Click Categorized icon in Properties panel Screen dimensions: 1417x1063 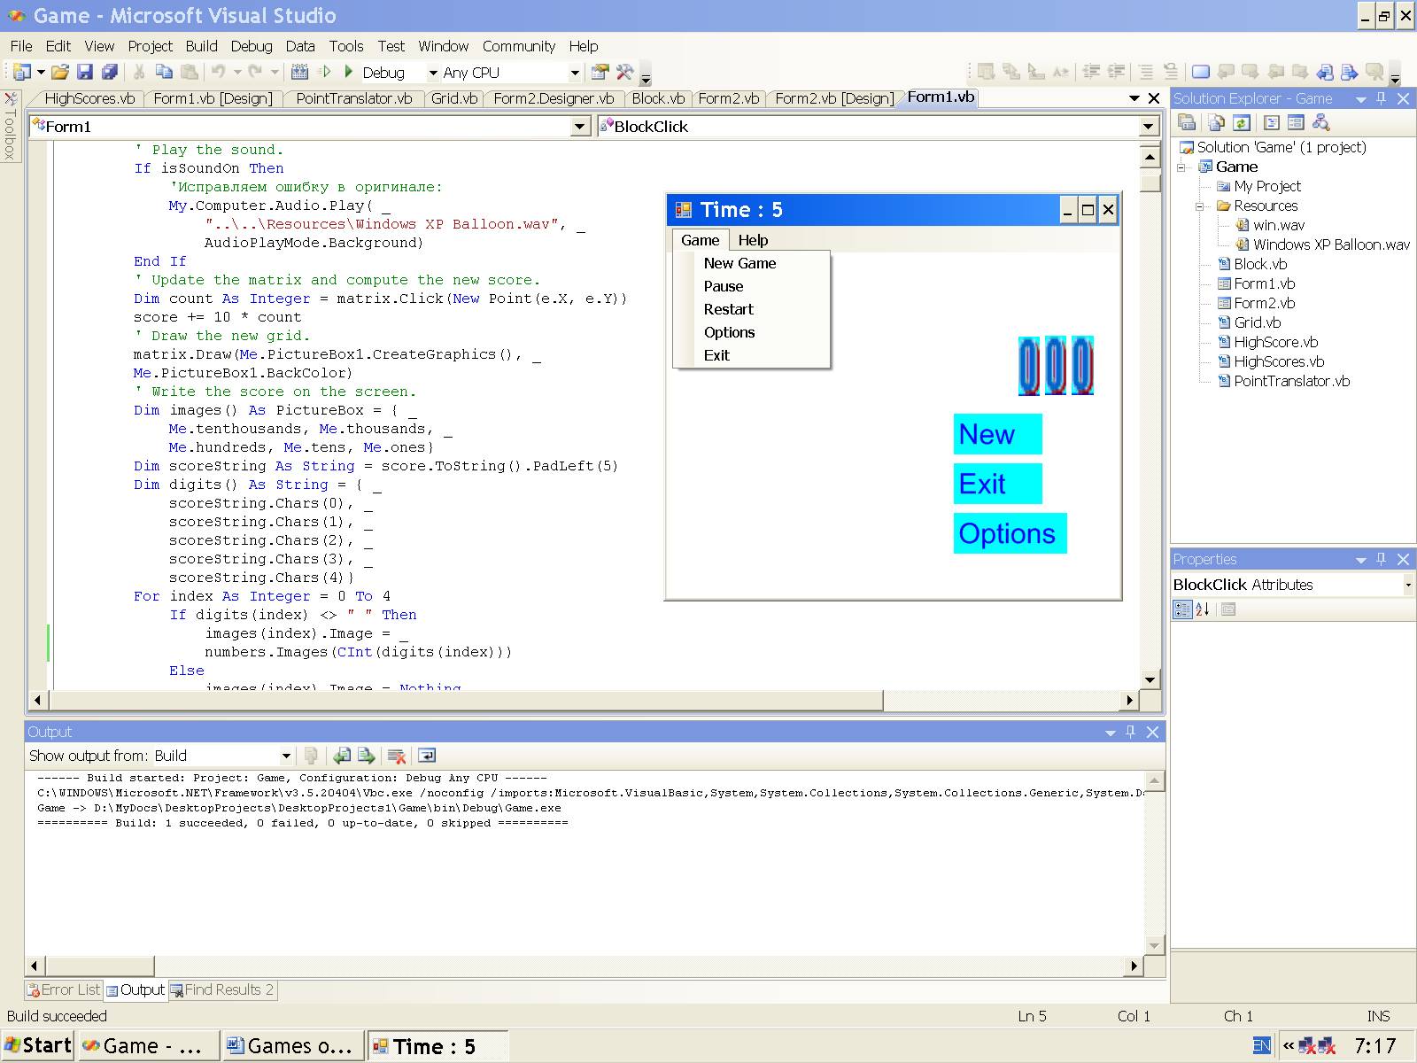1181,609
